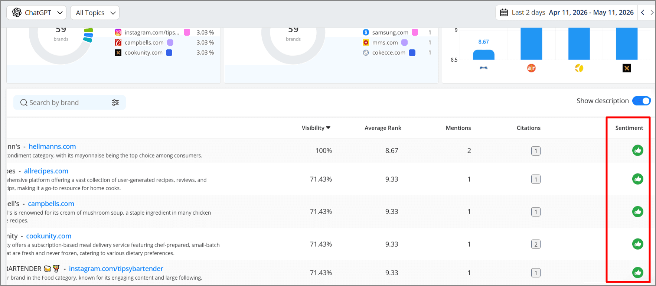Image resolution: width=656 pixels, height=286 pixels.
Task: Click the CookUnity favicon in the legend
Action: pos(118,52)
